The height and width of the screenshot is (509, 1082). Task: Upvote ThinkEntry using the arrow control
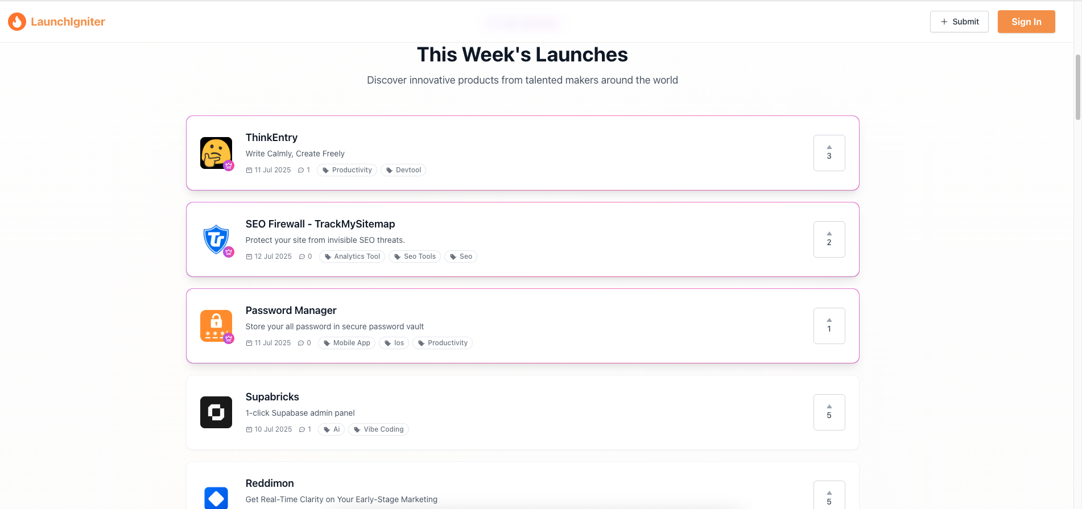point(829,153)
